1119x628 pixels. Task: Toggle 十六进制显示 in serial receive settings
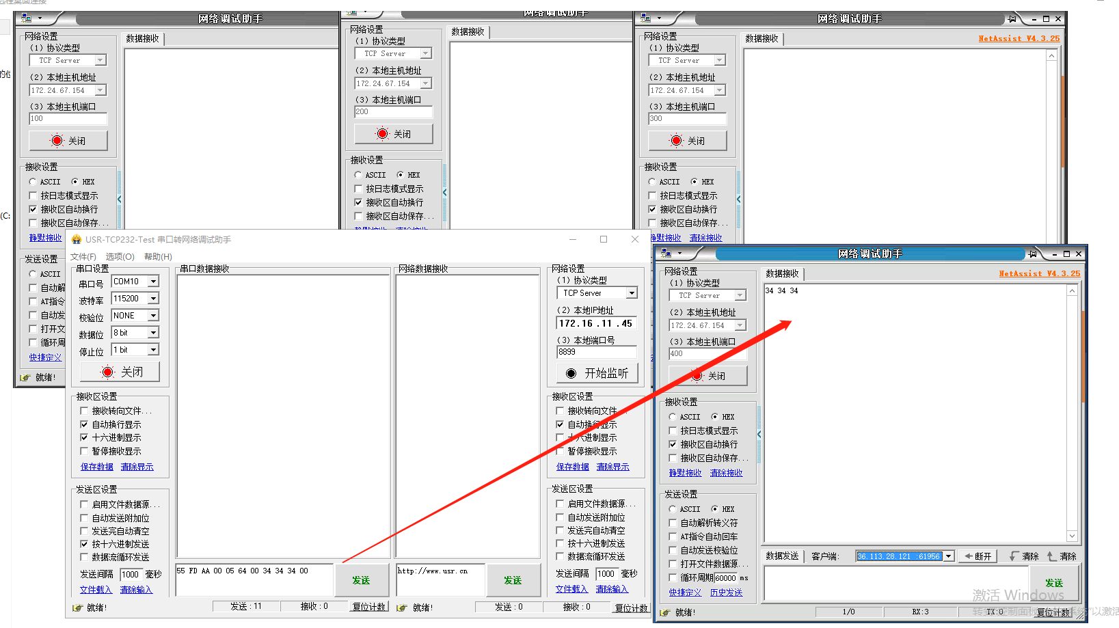(84, 437)
